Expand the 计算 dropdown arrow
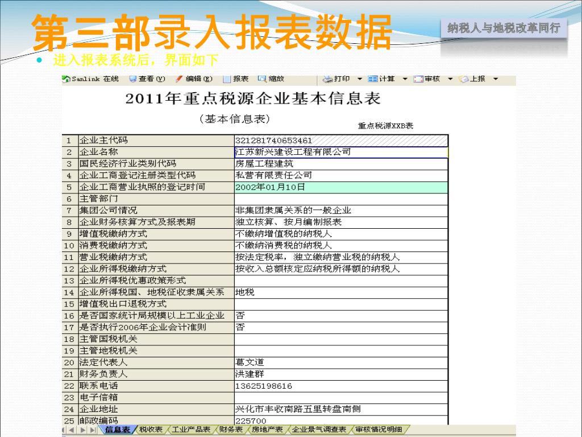 pos(405,79)
